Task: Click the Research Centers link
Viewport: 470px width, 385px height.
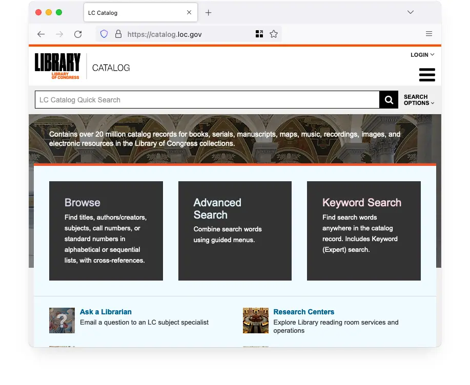Action: coord(303,312)
